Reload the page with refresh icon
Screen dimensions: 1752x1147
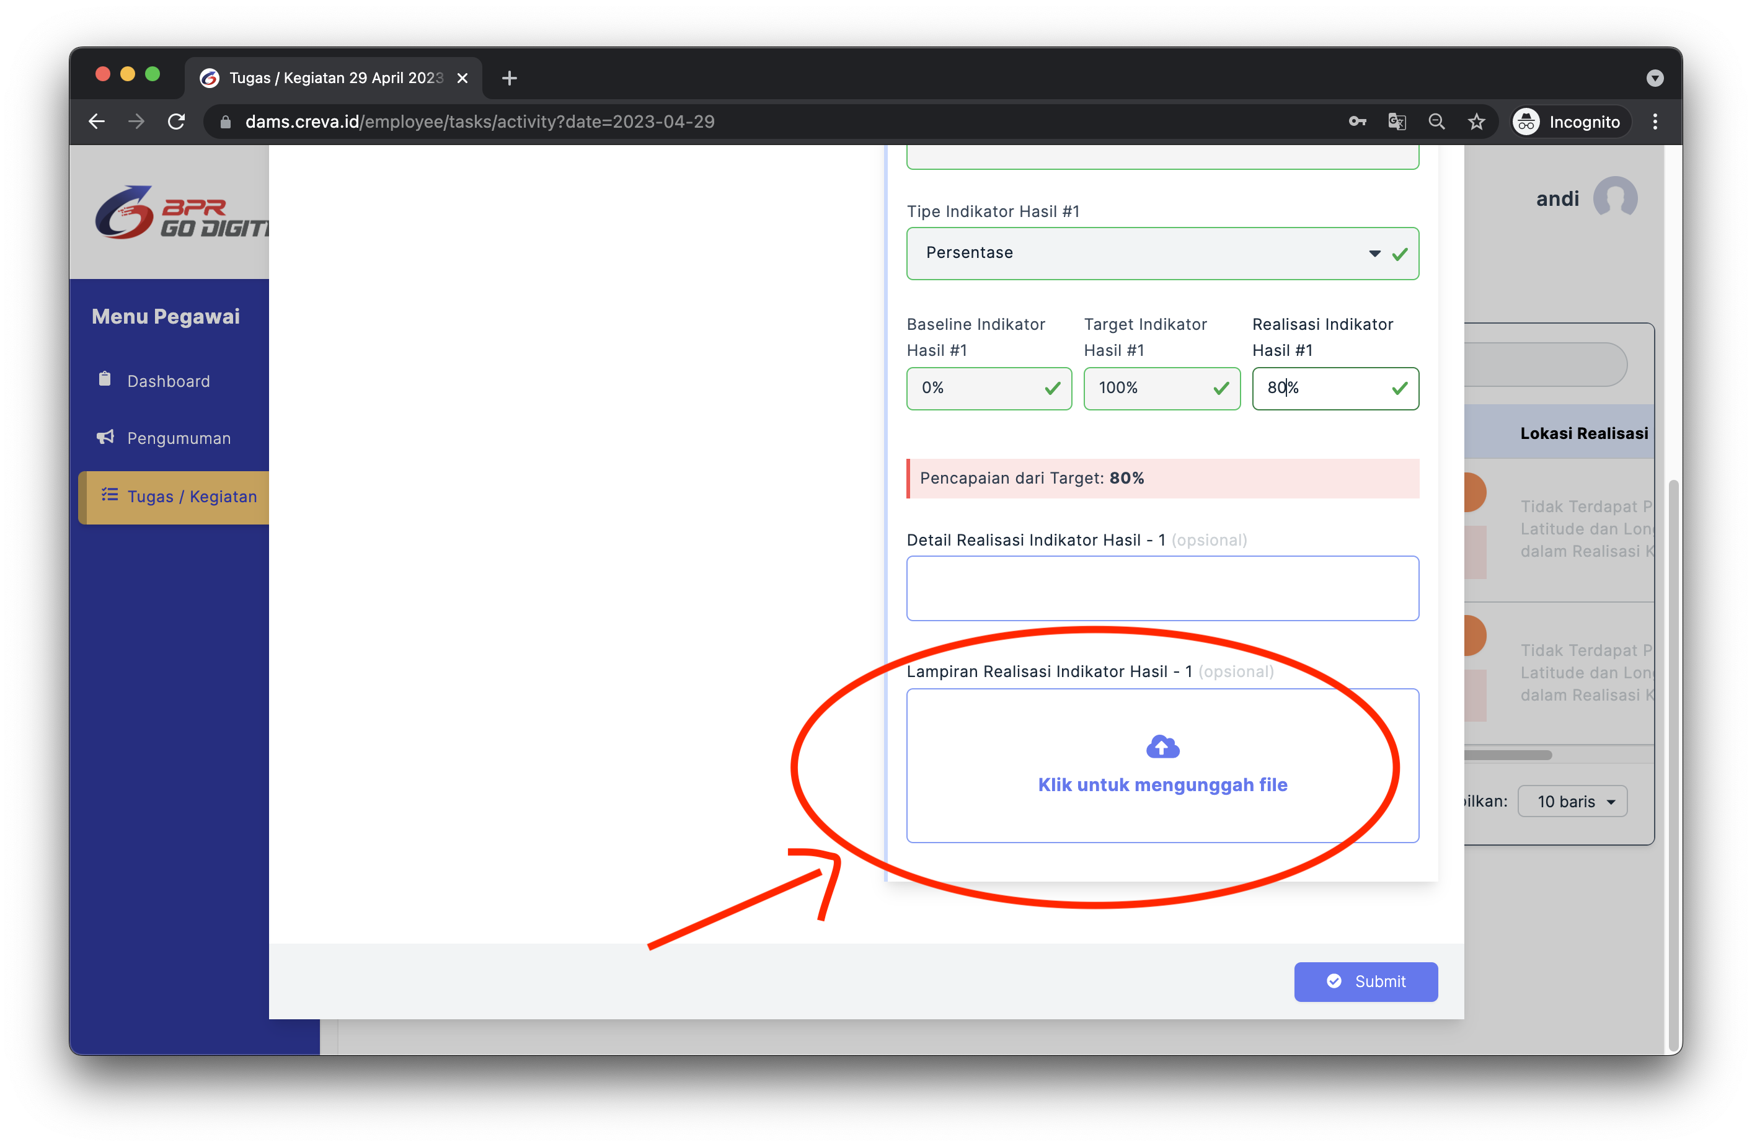pos(176,122)
